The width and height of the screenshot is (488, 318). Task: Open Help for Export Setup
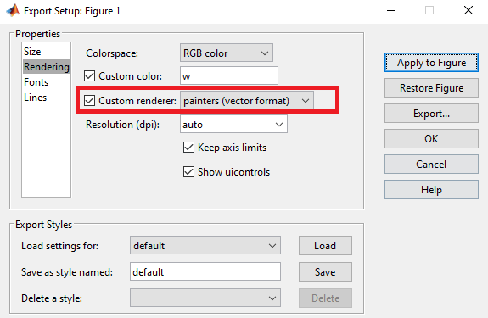(x=431, y=190)
